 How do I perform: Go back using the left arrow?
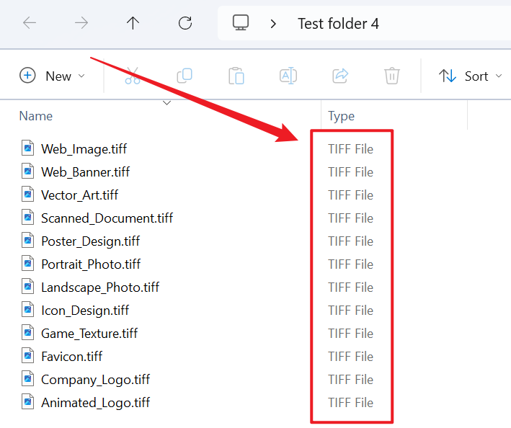30,23
